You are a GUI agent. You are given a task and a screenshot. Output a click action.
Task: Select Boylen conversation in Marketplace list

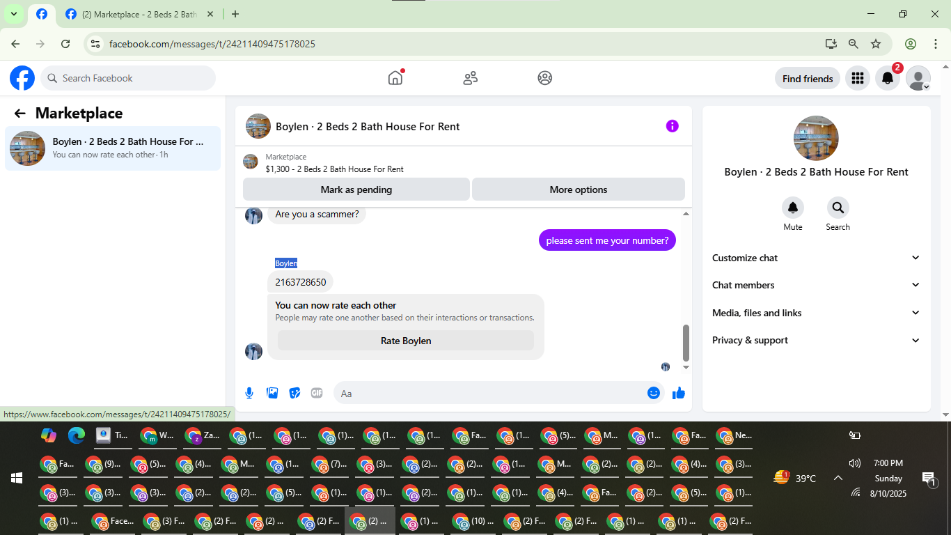point(113,148)
